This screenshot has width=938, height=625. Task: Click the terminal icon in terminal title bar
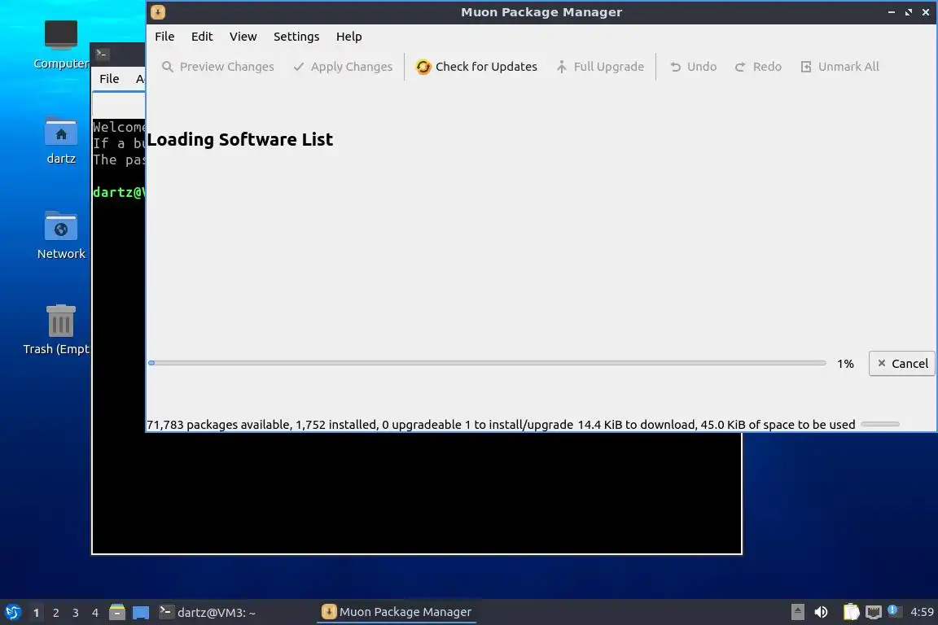102,54
